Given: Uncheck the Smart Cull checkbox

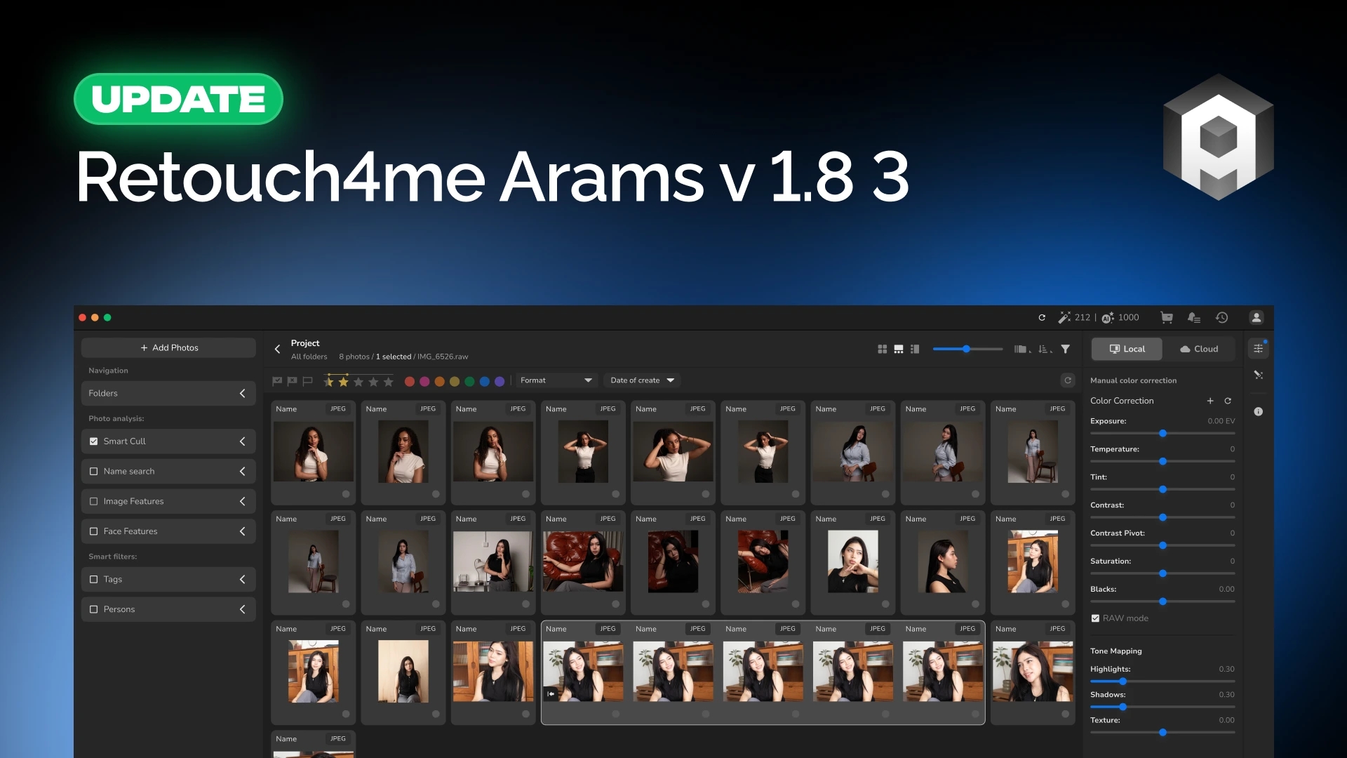Looking at the screenshot, I should pyautogui.click(x=94, y=441).
